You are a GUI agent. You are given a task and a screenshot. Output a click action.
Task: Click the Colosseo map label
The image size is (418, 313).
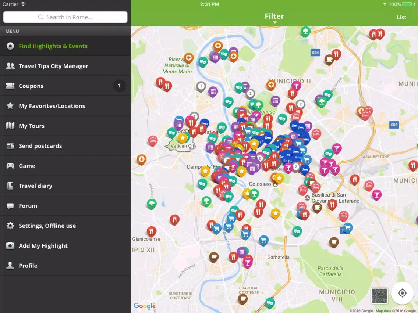pos(260,184)
